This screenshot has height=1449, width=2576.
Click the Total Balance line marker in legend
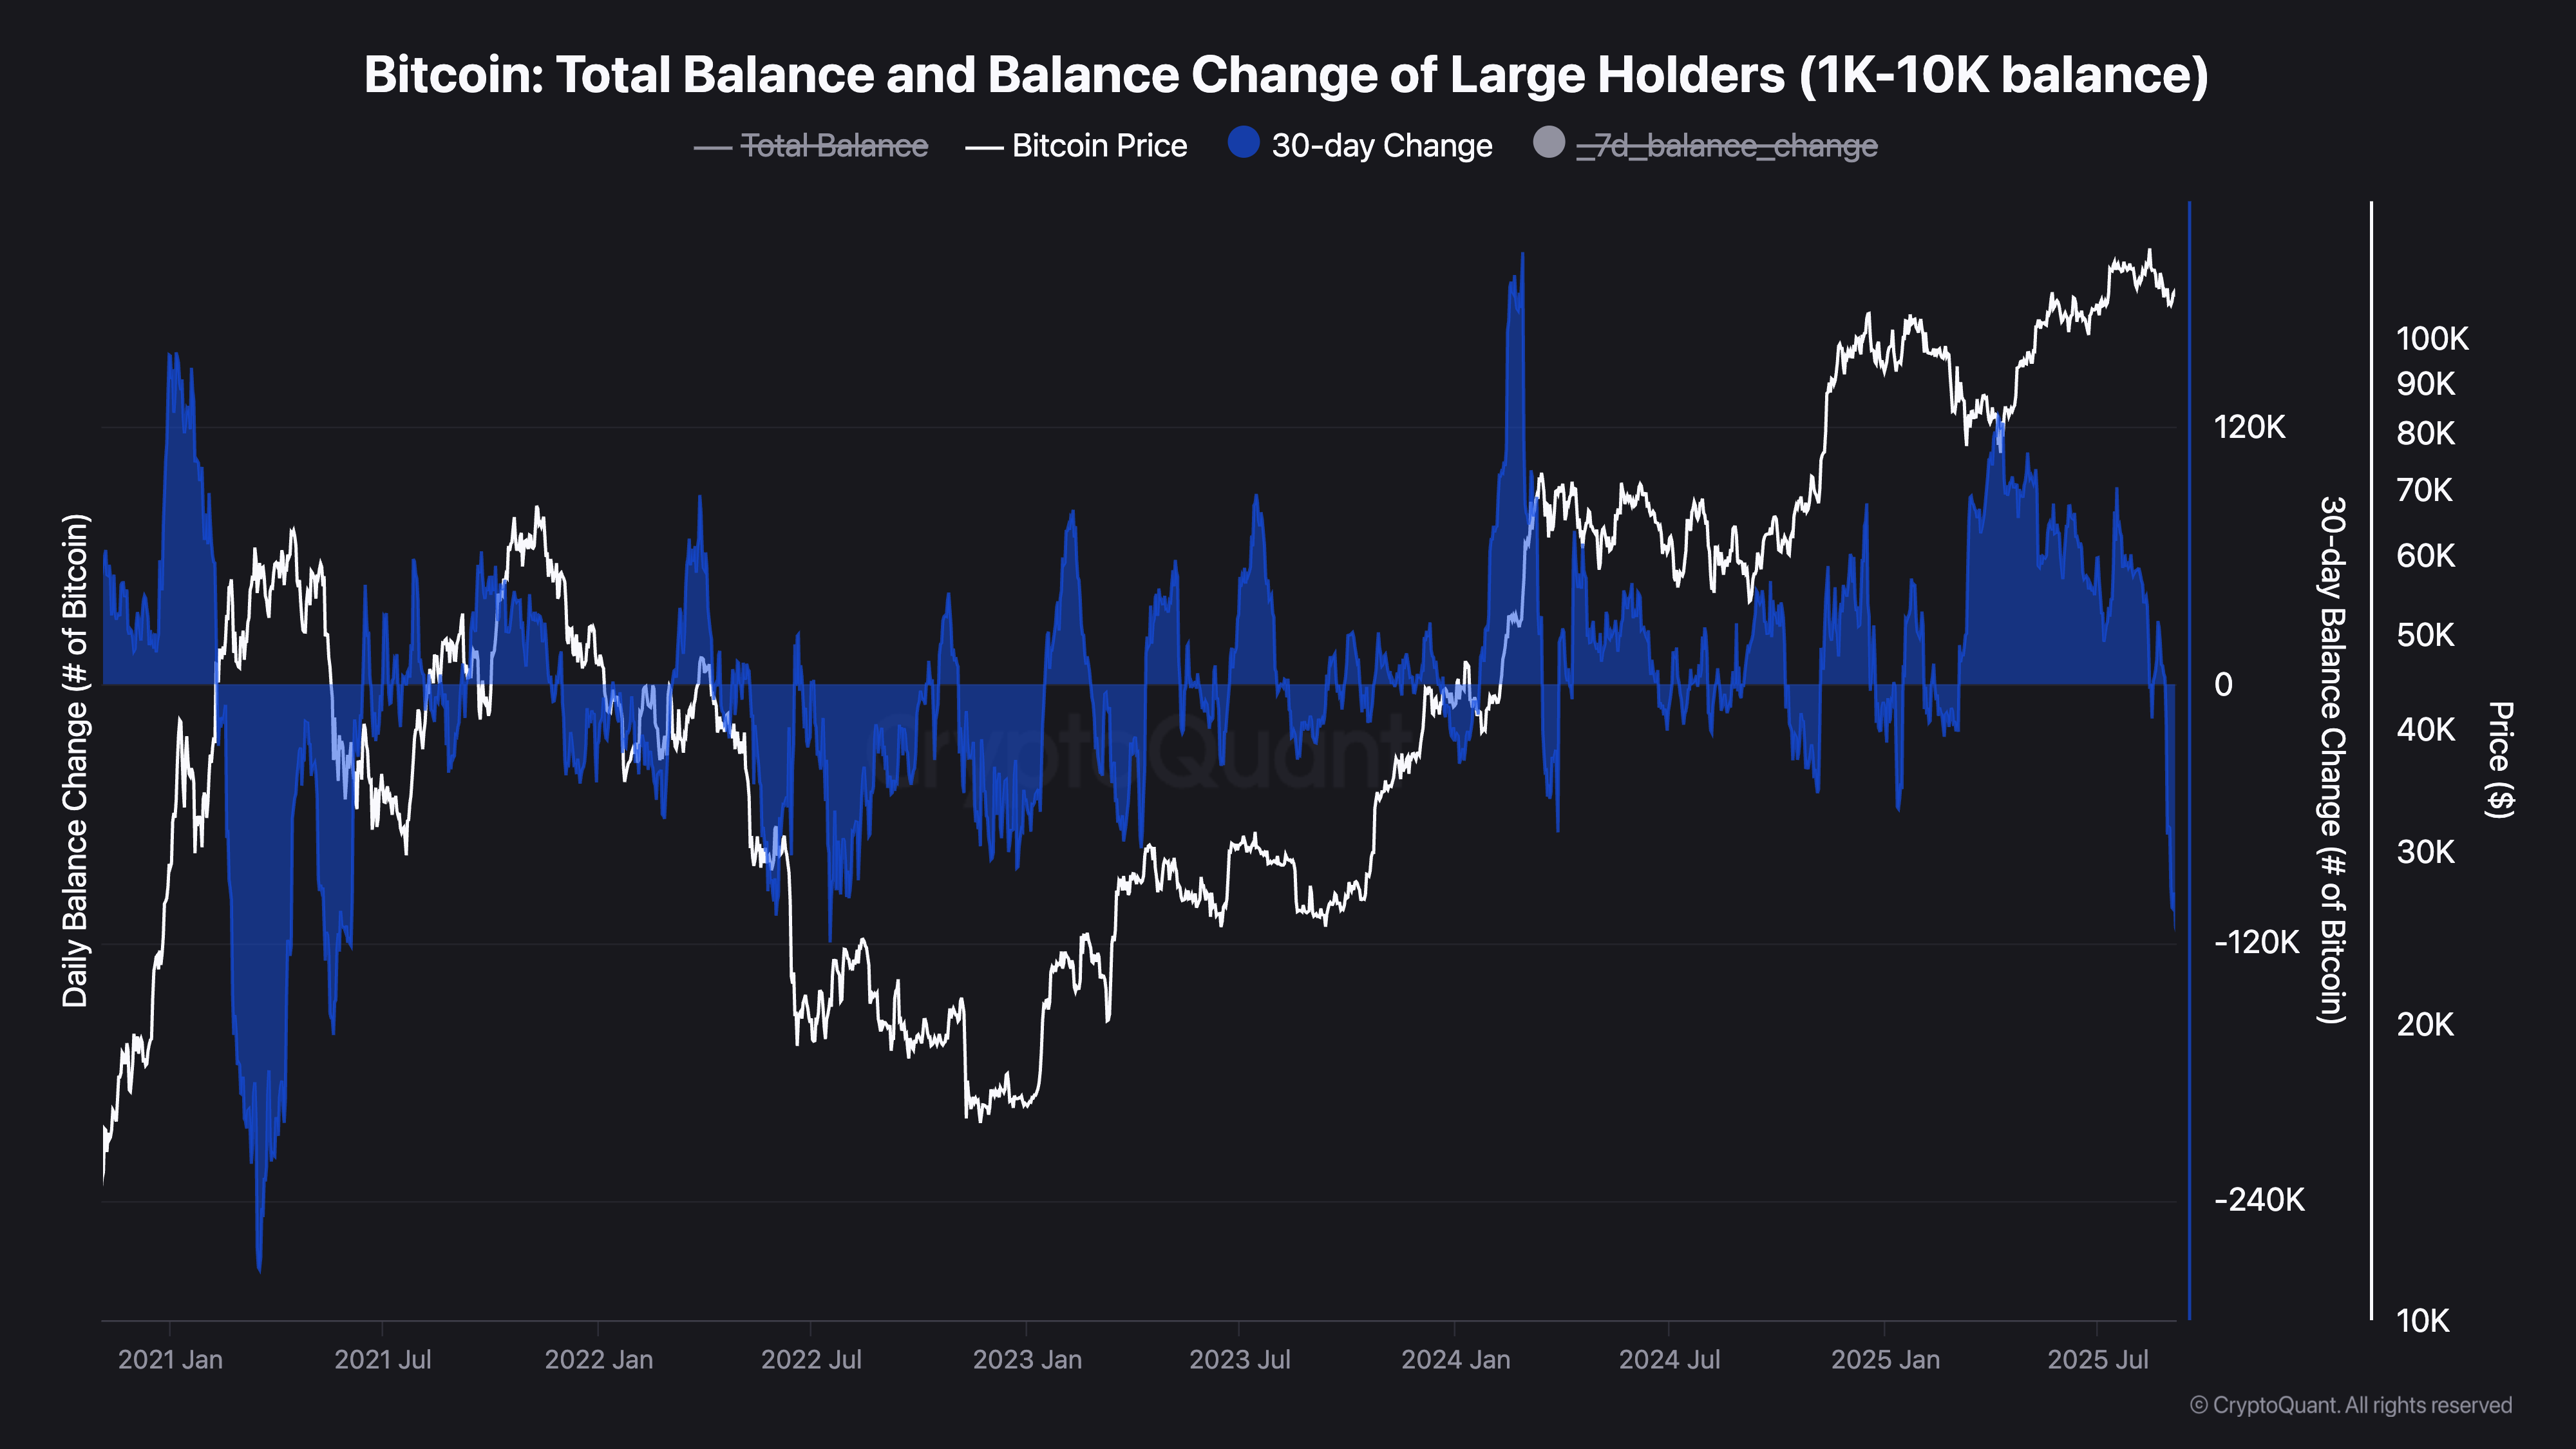[715, 146]
